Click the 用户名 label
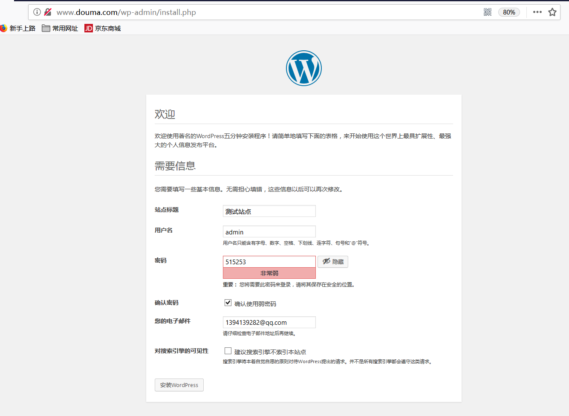569x416 pixels. pyautogui.click(x=164, y=230)
